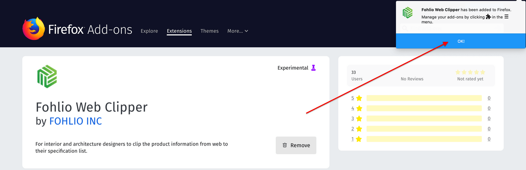Click the 1-star review count 0
Image resolution: width=526 pixels, height=170 pixels.
point(489,139)
